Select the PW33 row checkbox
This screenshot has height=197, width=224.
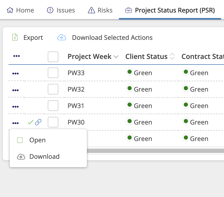tap(53, 73)
